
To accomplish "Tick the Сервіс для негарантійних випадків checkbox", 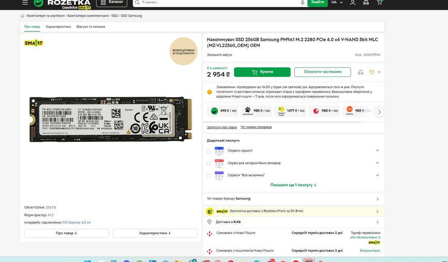I will point(209,163).
